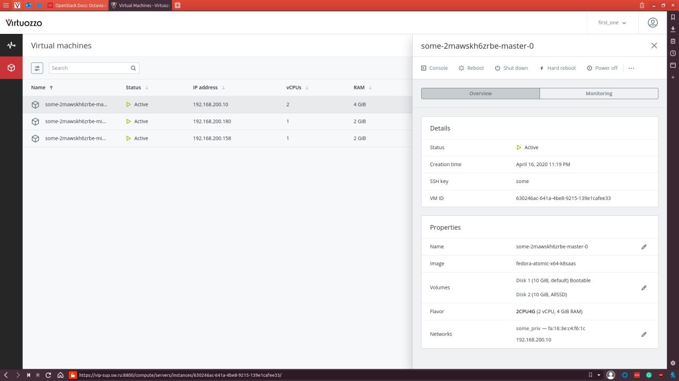Open the browser profile avatar icon

coord(611,375)
